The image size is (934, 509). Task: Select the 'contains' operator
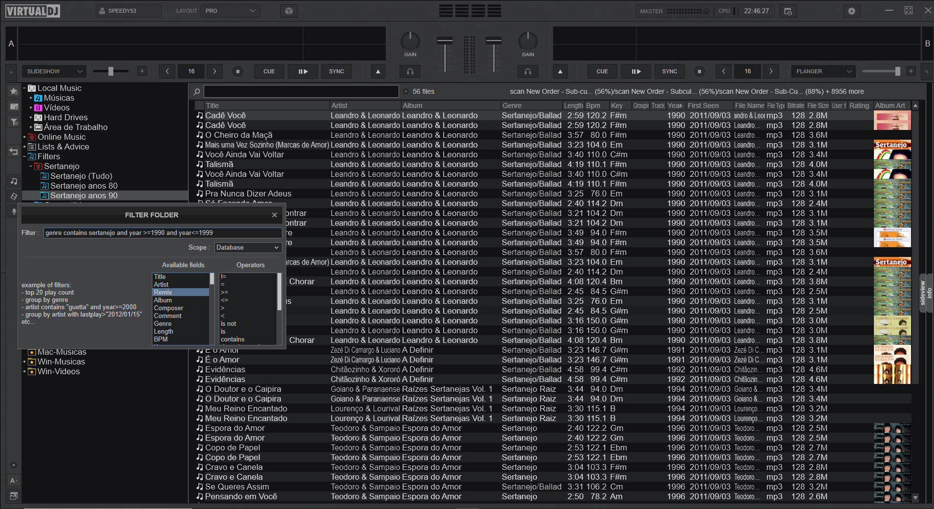point(248,339)
